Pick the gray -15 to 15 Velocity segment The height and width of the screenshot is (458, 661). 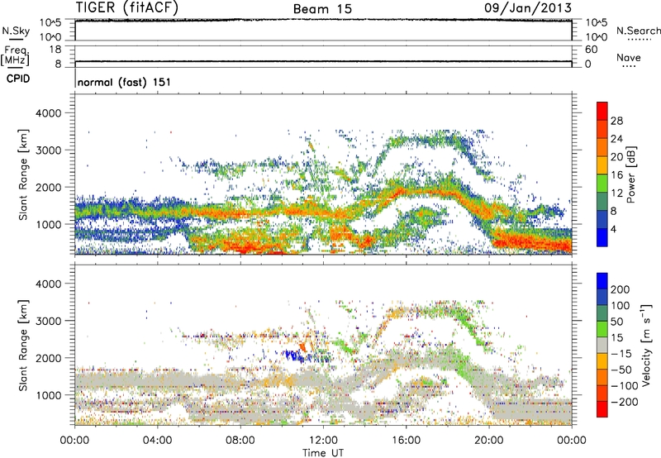coord(602,345)
